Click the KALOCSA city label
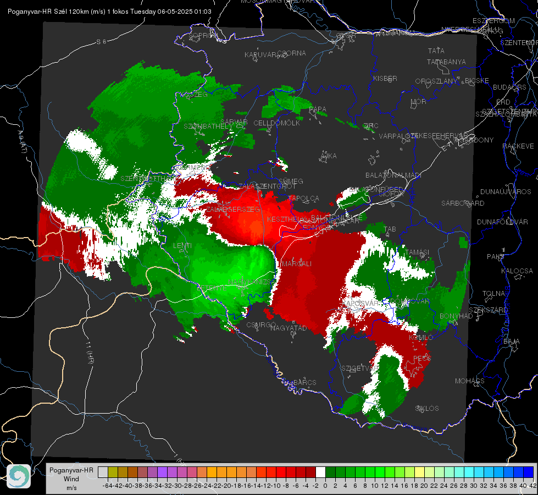Screen dimensions: 538x495 coord(517,271)
